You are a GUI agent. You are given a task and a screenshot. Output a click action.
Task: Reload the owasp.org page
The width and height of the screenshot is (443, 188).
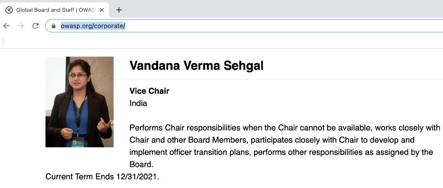pyautogui.click(x=35, y=26)
